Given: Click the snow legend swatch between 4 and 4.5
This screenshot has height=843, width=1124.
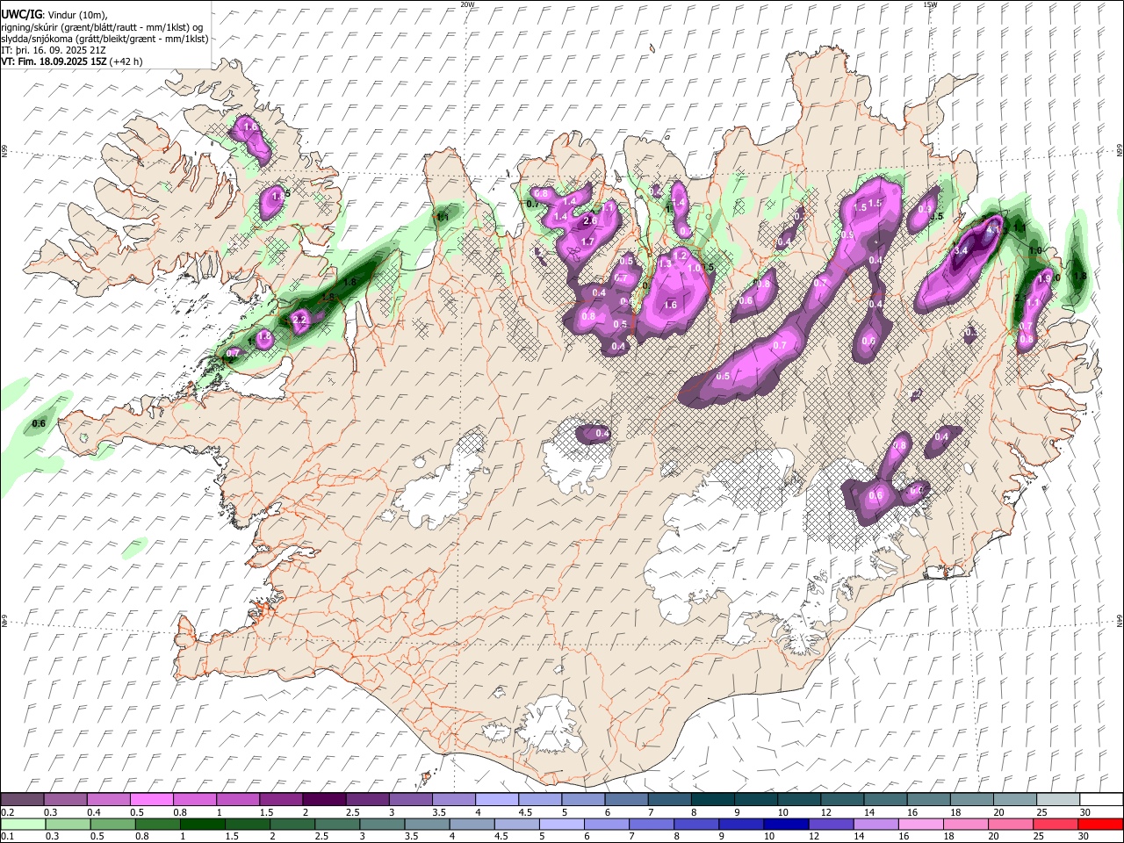Looking at the screenshot, I should (x=497, y=799).
